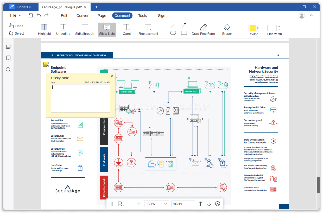The image size is (323, 213).
Task: Select the Highlight annotation tool
Action: point(45,29)
